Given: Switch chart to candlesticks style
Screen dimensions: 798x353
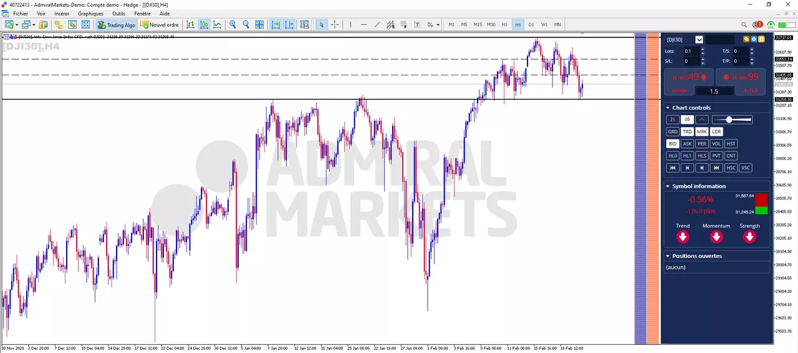Looking at the screenshot, I should click(204, 25).
